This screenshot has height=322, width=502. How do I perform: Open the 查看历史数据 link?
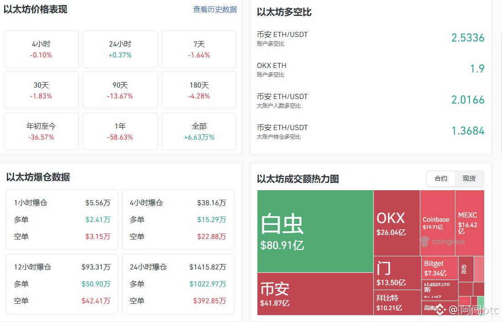tap(215, 10)
